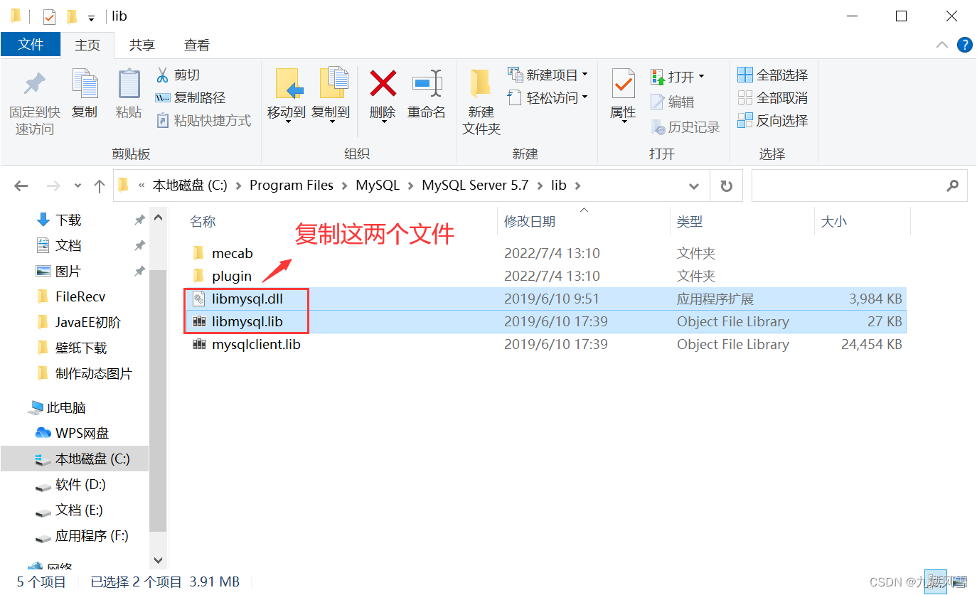Click the Properties (属性) checkmark icon

click(x=623, y=85)
